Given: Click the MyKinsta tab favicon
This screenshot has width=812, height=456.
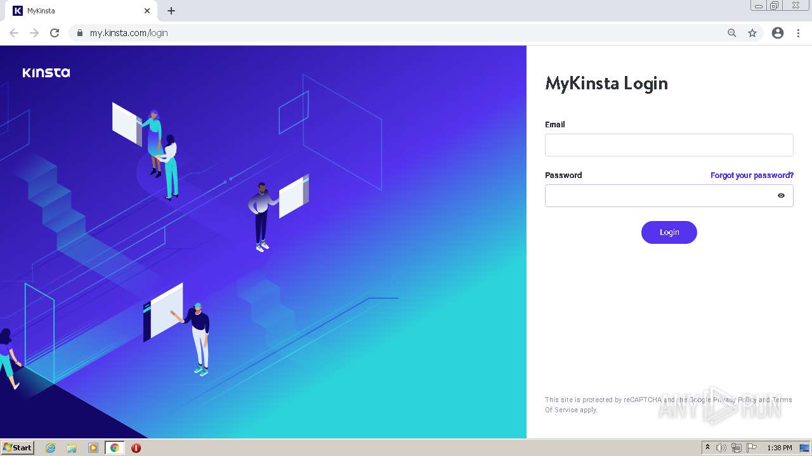Looking at the screenshot, I should coord(18,11).
